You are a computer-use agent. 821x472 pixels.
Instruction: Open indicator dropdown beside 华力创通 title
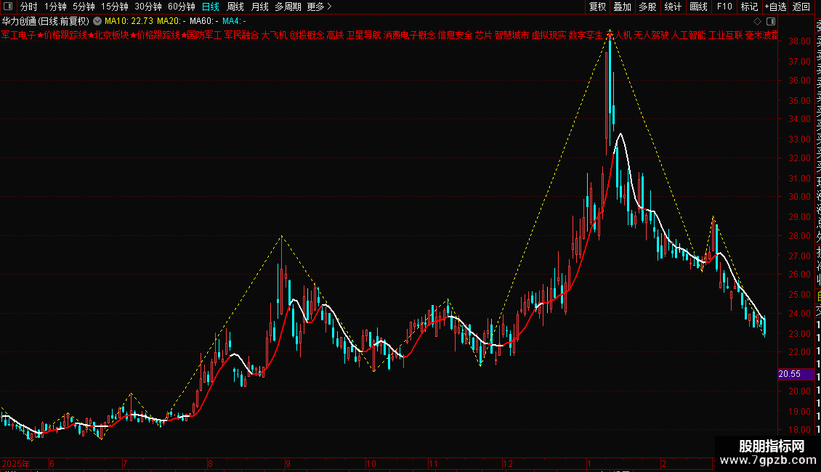pyautogui.click(x=97, y=21)
